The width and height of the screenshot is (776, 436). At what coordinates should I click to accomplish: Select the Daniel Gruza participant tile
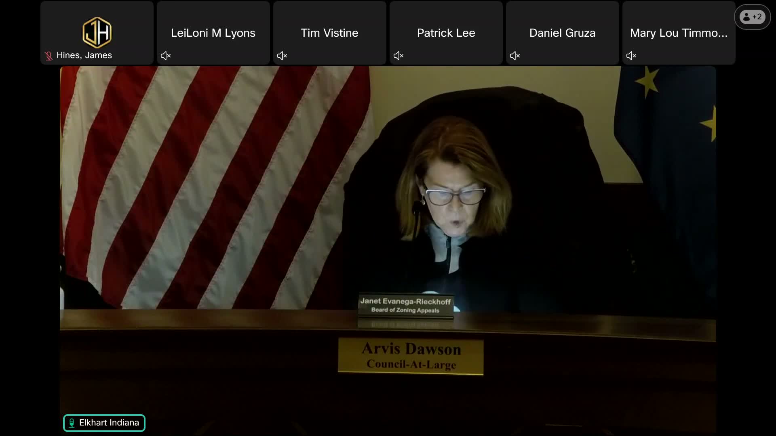pos(562,33)
